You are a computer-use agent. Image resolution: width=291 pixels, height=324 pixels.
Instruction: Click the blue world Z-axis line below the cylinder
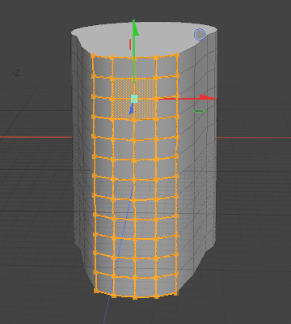[107, 310]
